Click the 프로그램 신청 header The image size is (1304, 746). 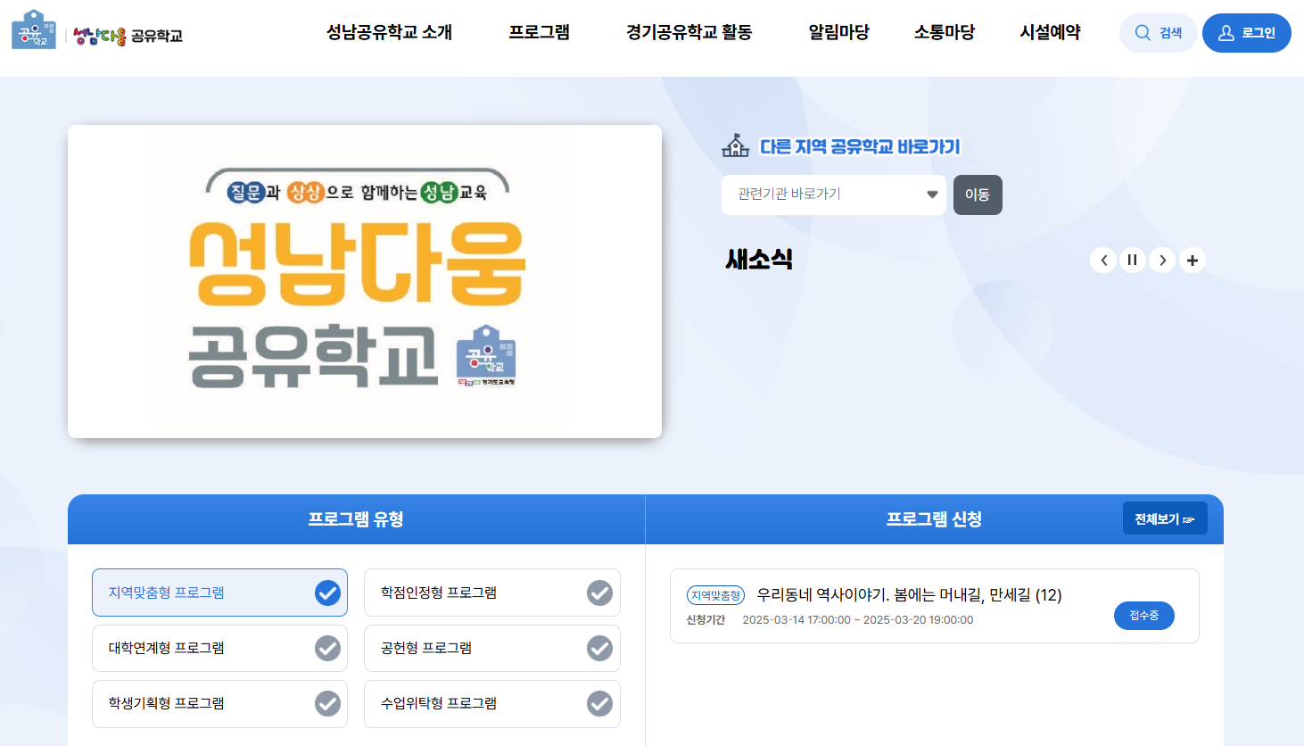click(934, 519)
